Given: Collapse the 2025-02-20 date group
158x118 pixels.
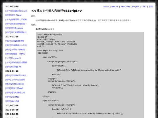Looking at the screenshot, I should pyautogui.click(x=12, y=6).
